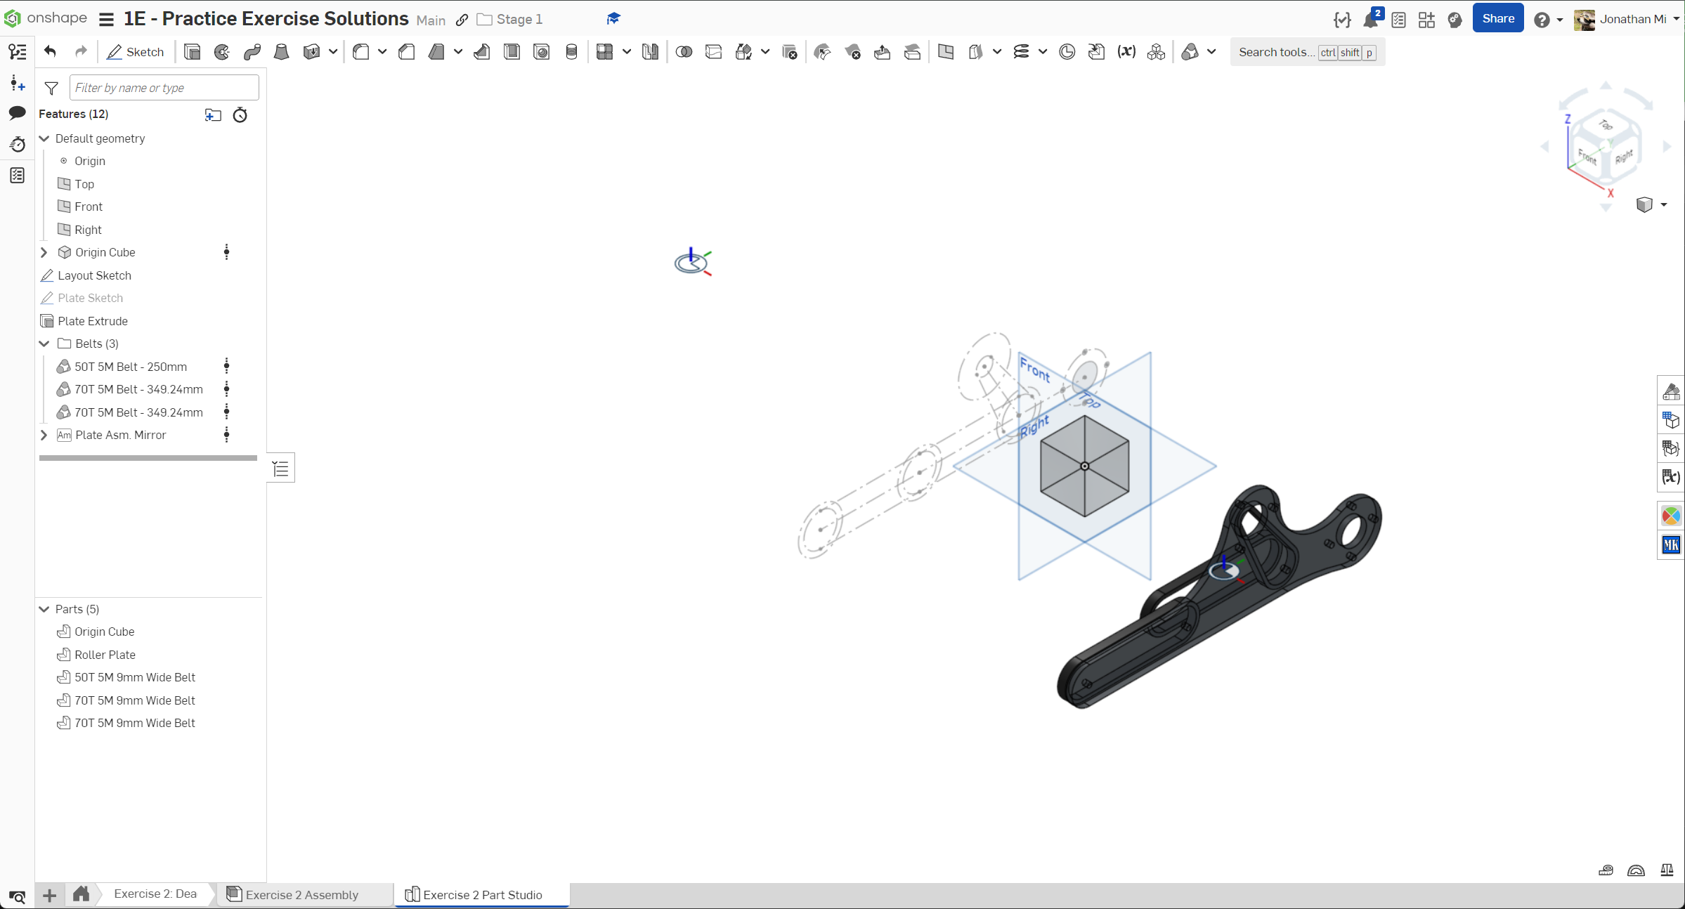Open notifications bell icon
Viewport: 1685px width, 909px height.
coord(1370,20)
